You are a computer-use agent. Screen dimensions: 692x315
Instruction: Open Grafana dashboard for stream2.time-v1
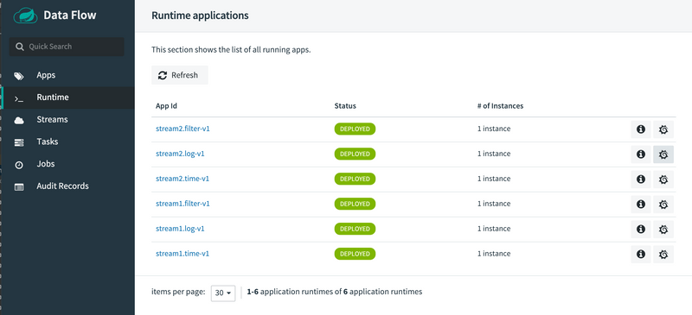pyautogui.click(x=663, y=180)
